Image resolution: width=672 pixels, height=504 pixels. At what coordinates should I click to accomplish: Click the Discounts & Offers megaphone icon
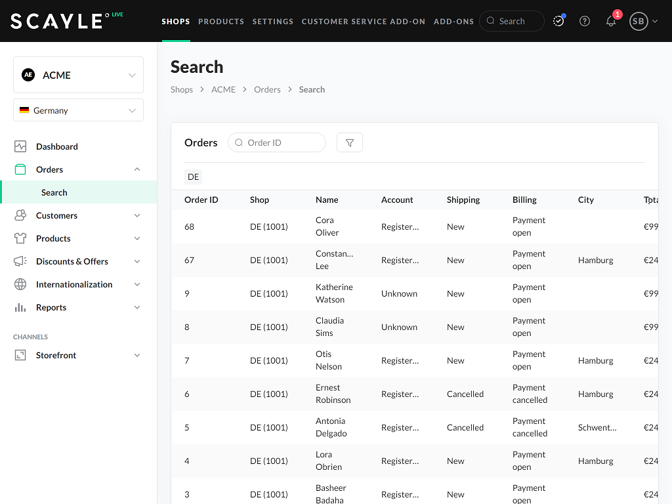click(x=20, y=261)
